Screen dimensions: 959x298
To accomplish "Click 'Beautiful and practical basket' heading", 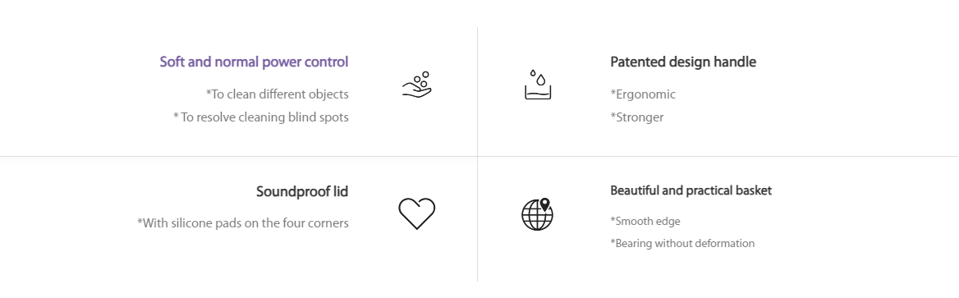I will click(691, 190).
